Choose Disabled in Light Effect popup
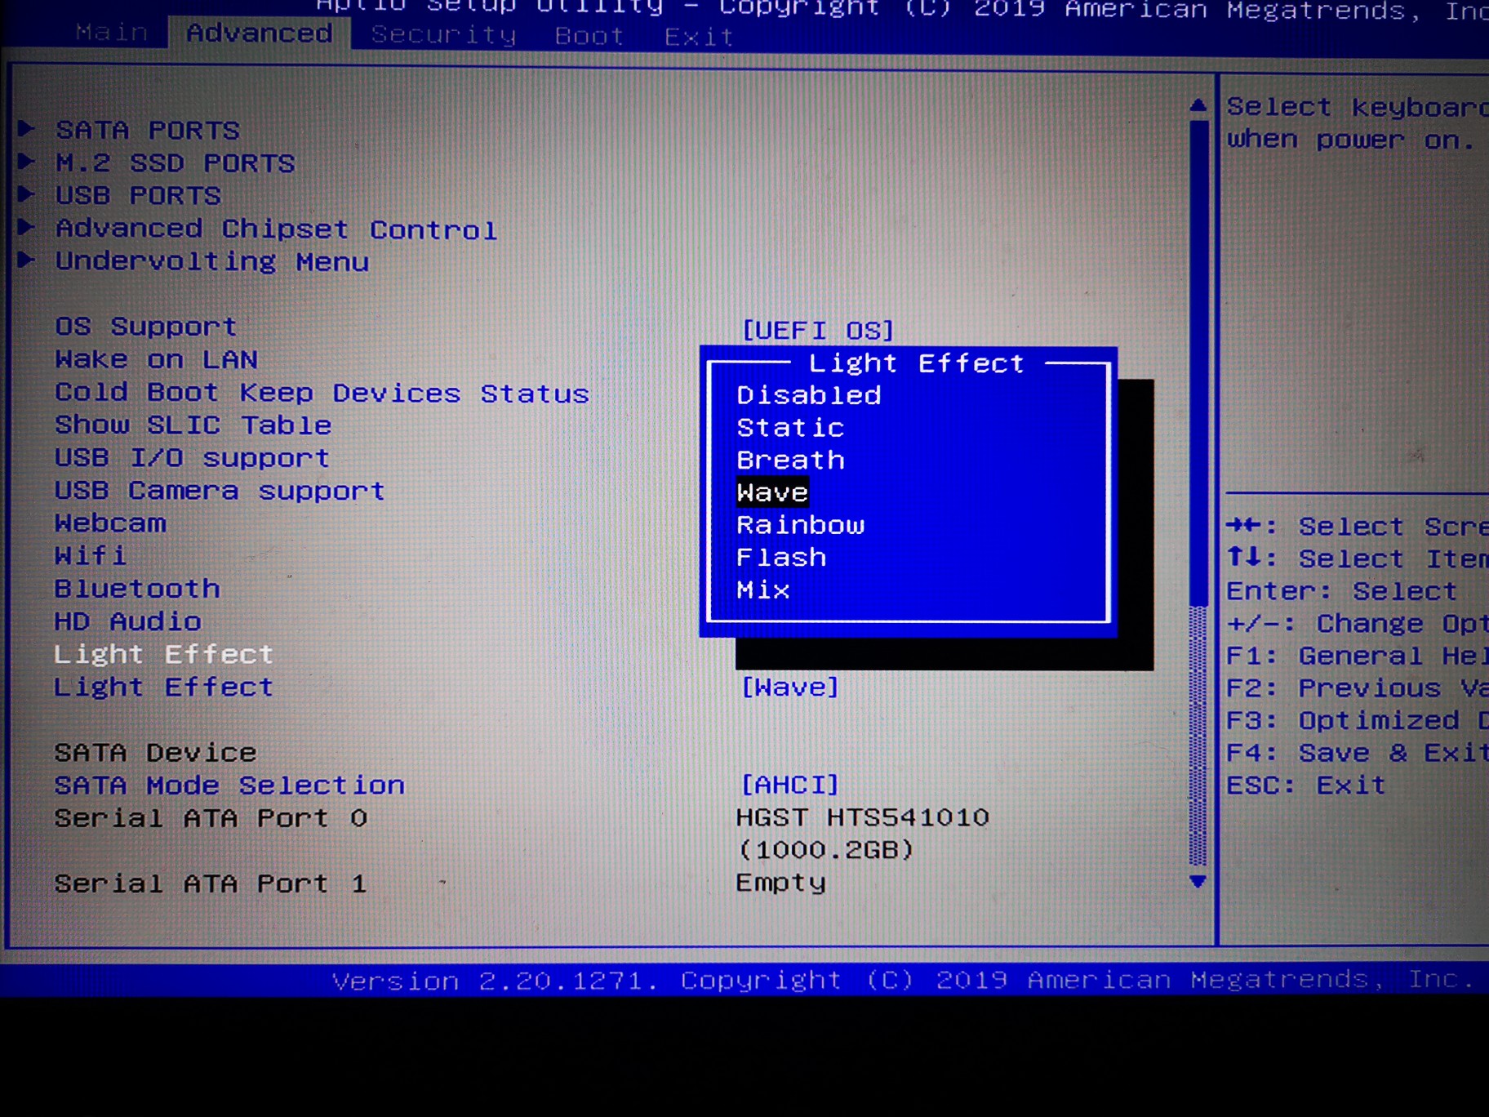 click(809, 395)
